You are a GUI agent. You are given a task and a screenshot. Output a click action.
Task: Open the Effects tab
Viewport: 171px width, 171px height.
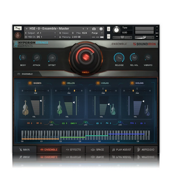(73, 150)
